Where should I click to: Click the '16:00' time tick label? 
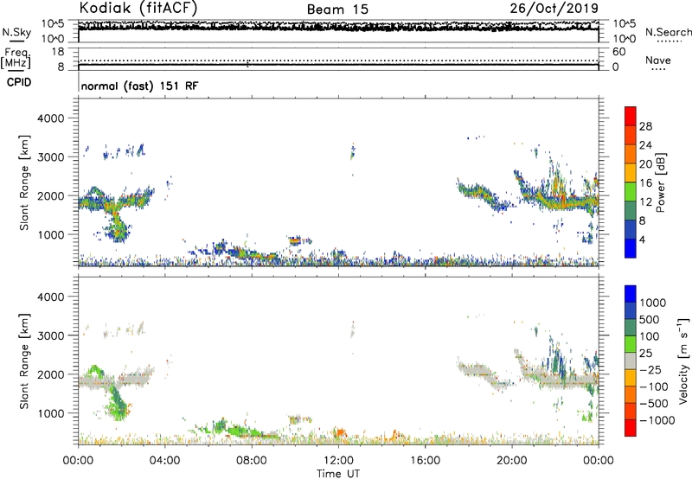(425, 461)
